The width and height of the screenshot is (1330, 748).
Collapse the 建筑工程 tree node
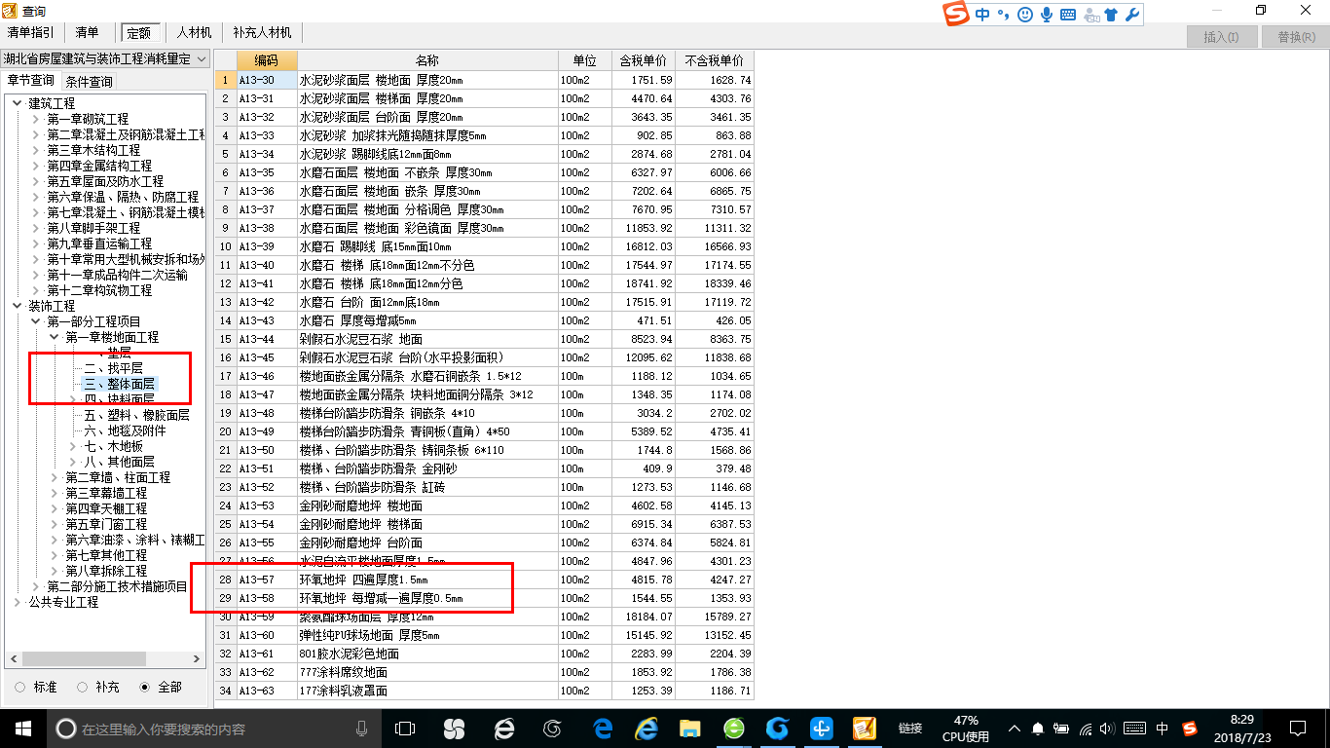pos(18,103)
